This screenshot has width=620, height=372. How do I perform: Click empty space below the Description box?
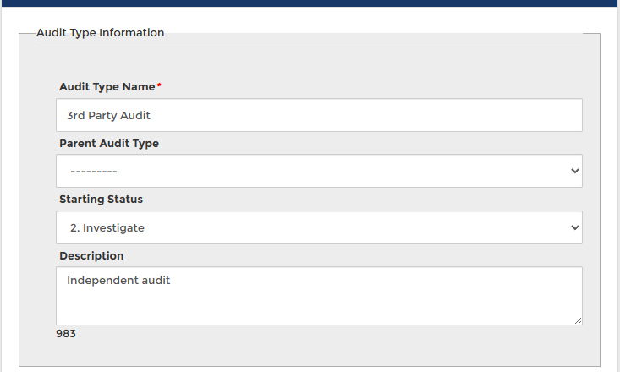tap(338, 347)
